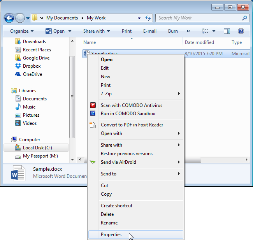
Task: Open OneDrive in the sidebar
Action: 28,74
